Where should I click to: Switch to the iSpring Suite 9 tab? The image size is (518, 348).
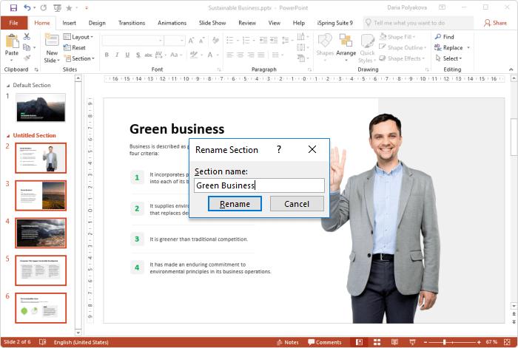[334, 23]
